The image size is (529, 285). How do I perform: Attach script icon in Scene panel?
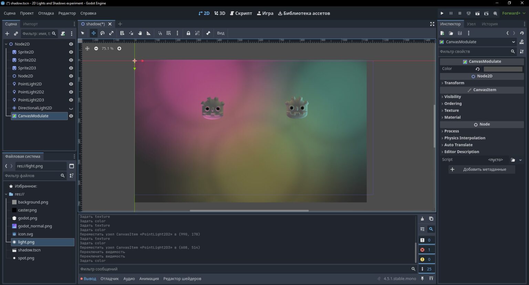pyautogui.click(x=63, y=33)
